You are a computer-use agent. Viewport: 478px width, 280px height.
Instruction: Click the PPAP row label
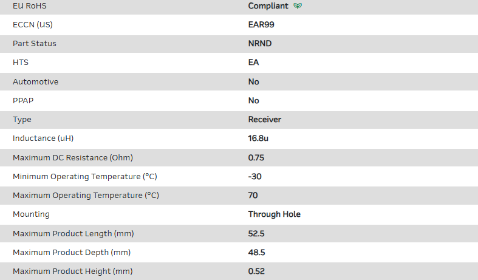click(x=23, y=101)
